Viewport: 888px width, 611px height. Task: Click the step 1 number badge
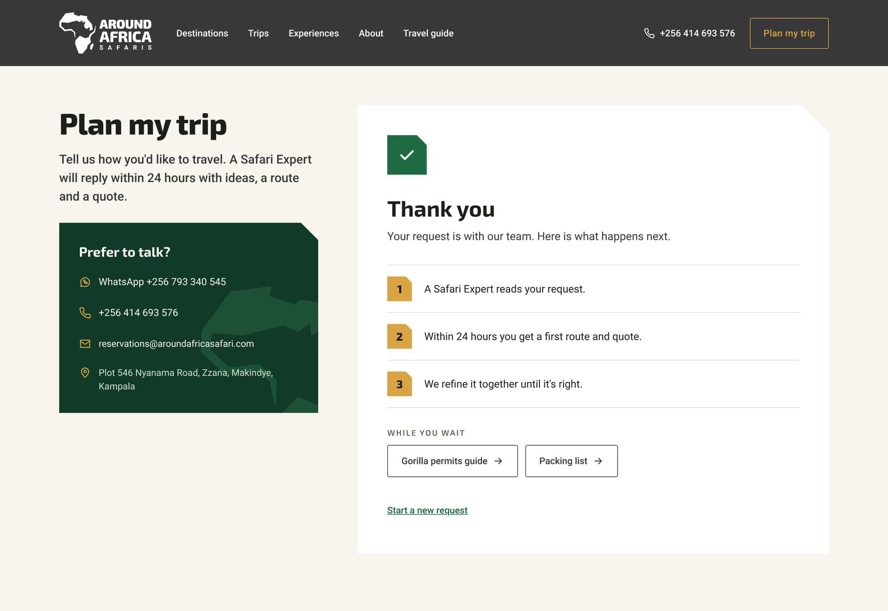pos(400,289)
